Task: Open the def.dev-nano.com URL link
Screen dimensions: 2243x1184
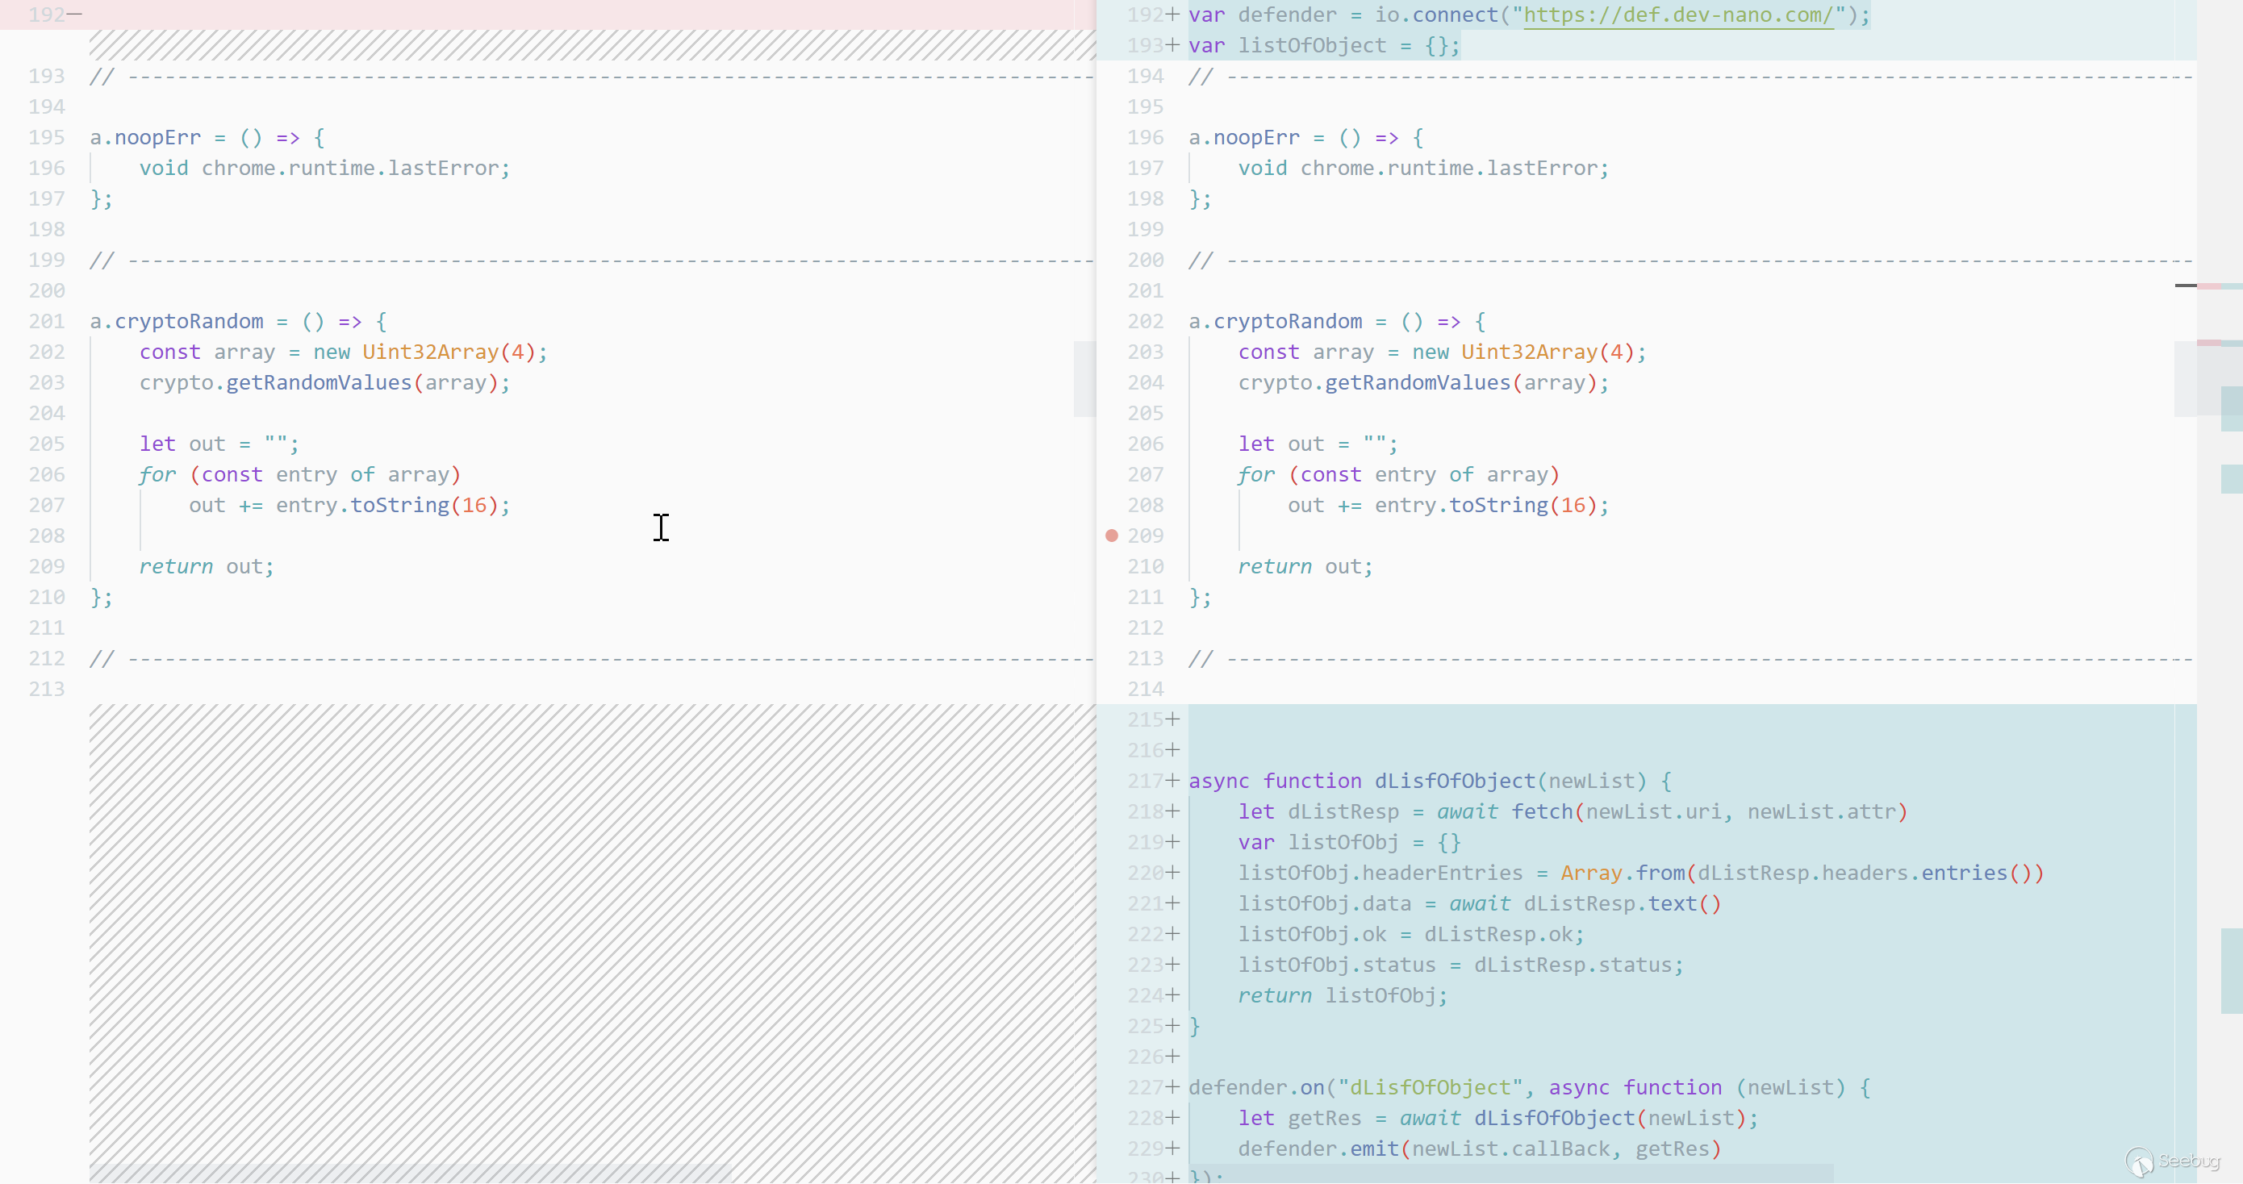Action: [1678, 15]
